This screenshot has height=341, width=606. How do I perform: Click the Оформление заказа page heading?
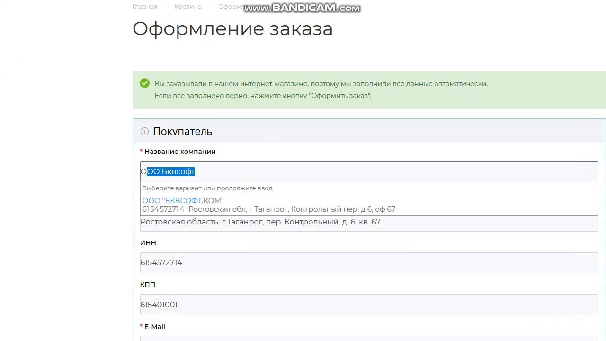[232, 29]
